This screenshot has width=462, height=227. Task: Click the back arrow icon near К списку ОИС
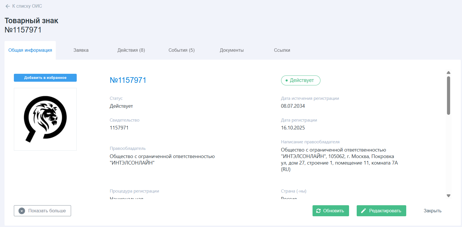coord(8,6)
